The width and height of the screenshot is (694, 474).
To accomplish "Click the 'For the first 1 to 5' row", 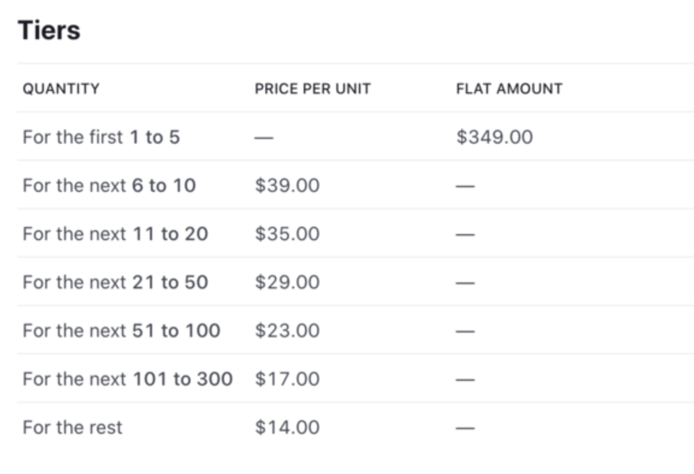I will coord(355,137).
